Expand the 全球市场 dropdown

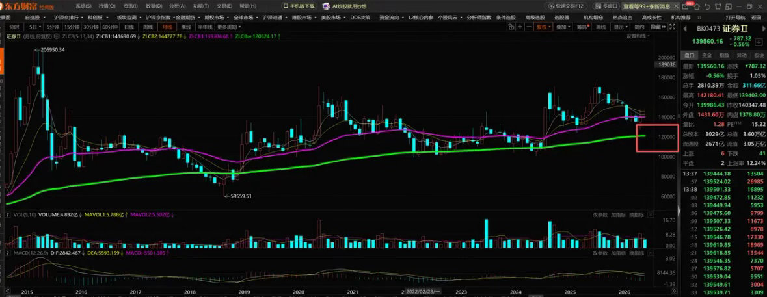pyautogui.click(x=257, y=17)
